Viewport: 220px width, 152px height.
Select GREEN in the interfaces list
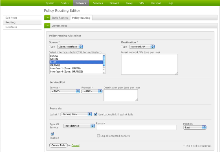[x=76, y=59]
